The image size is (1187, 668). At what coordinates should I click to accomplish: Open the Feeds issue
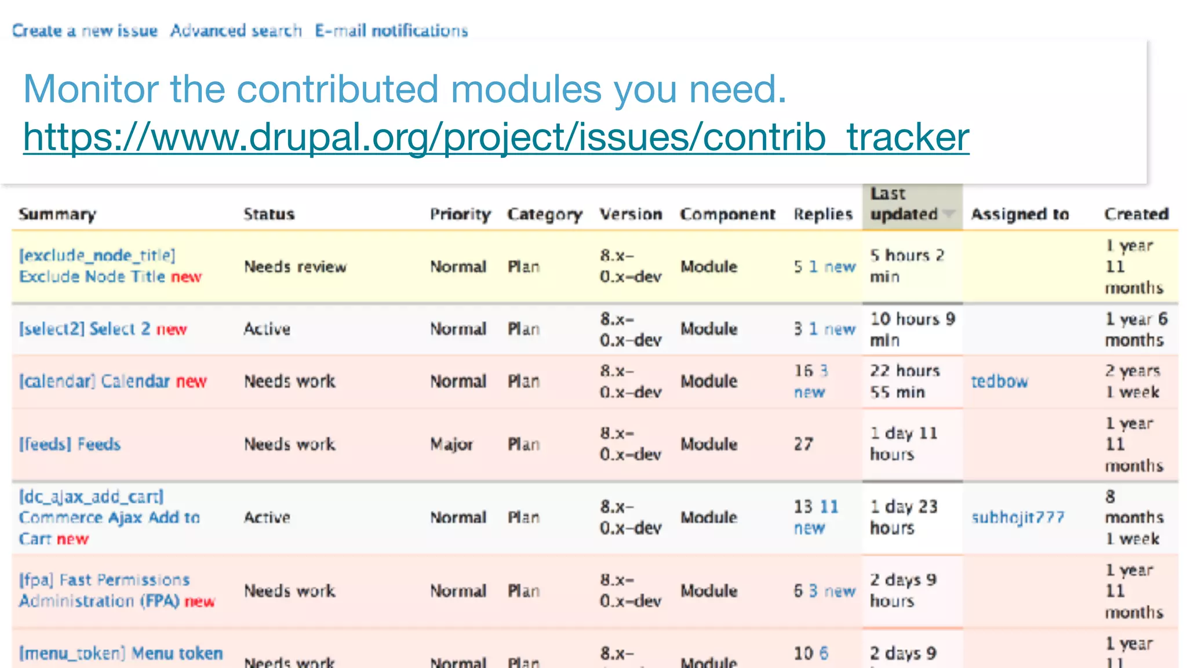tap(70, 444)
